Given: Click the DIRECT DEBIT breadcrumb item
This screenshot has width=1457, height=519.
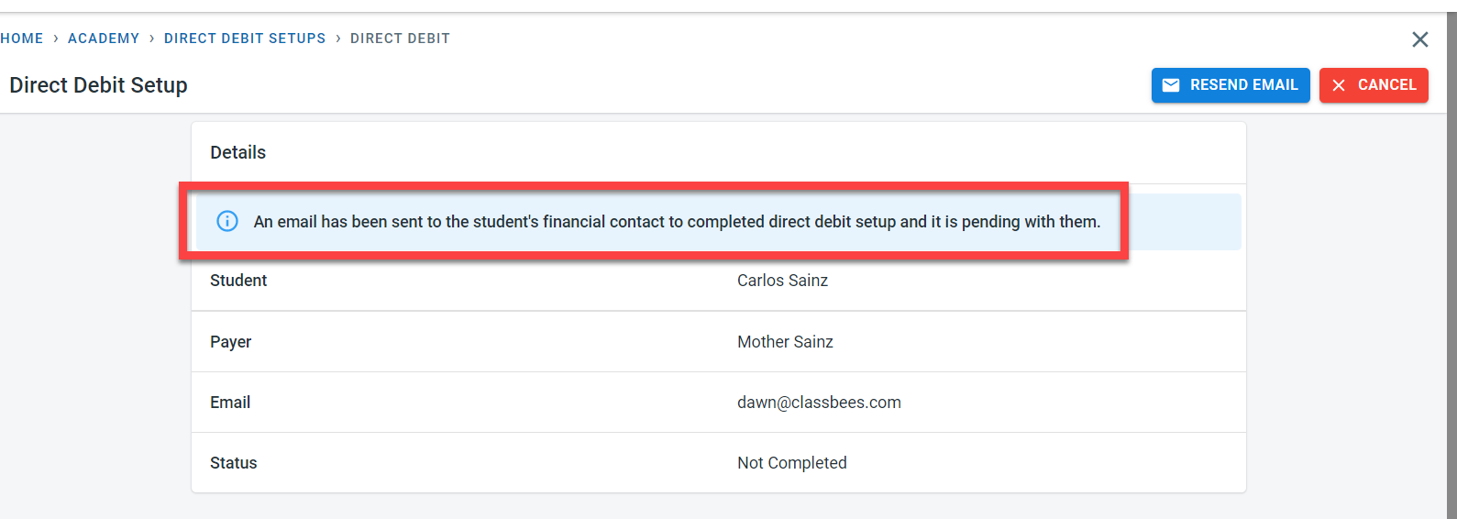Looking at the screenshot, I should point(400,39).
